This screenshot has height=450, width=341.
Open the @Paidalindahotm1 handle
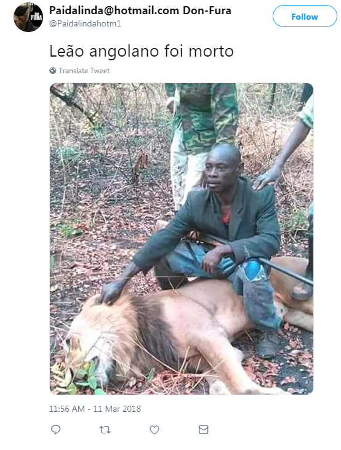coord(85,23)
